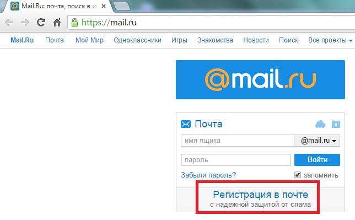The image size is (355, 220).
Task: Click the blue envelope Почта icon
Action: [186, 124]
